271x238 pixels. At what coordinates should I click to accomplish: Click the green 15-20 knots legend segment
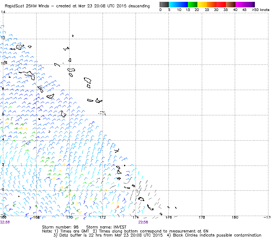(192, 4)
